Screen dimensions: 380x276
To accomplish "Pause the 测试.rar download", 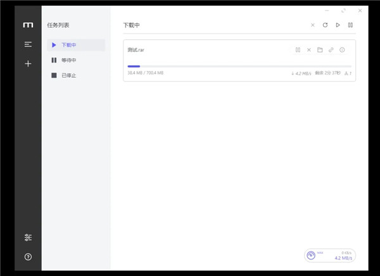I will [x=298, y=50].
